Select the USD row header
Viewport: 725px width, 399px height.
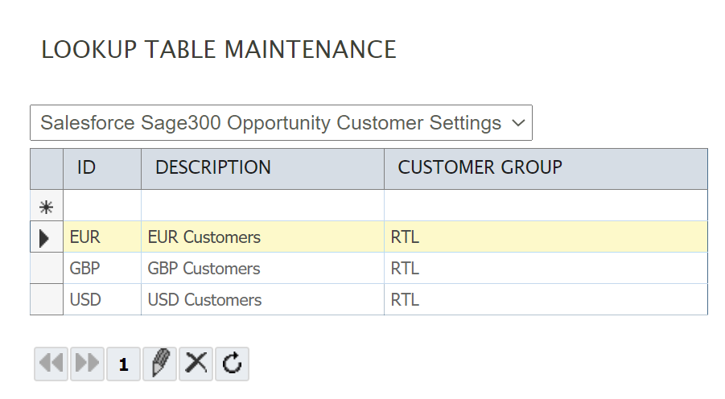(x=46, y=300)
